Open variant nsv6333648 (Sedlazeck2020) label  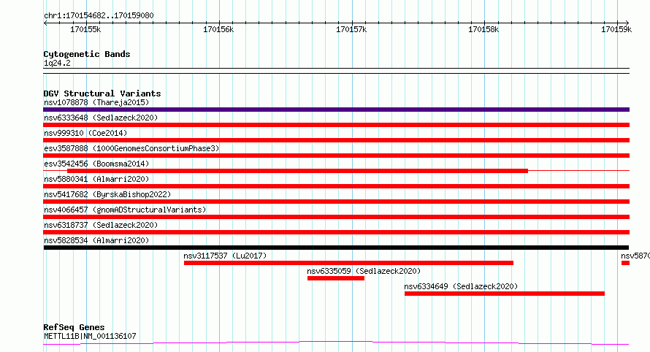coord(101,118)
